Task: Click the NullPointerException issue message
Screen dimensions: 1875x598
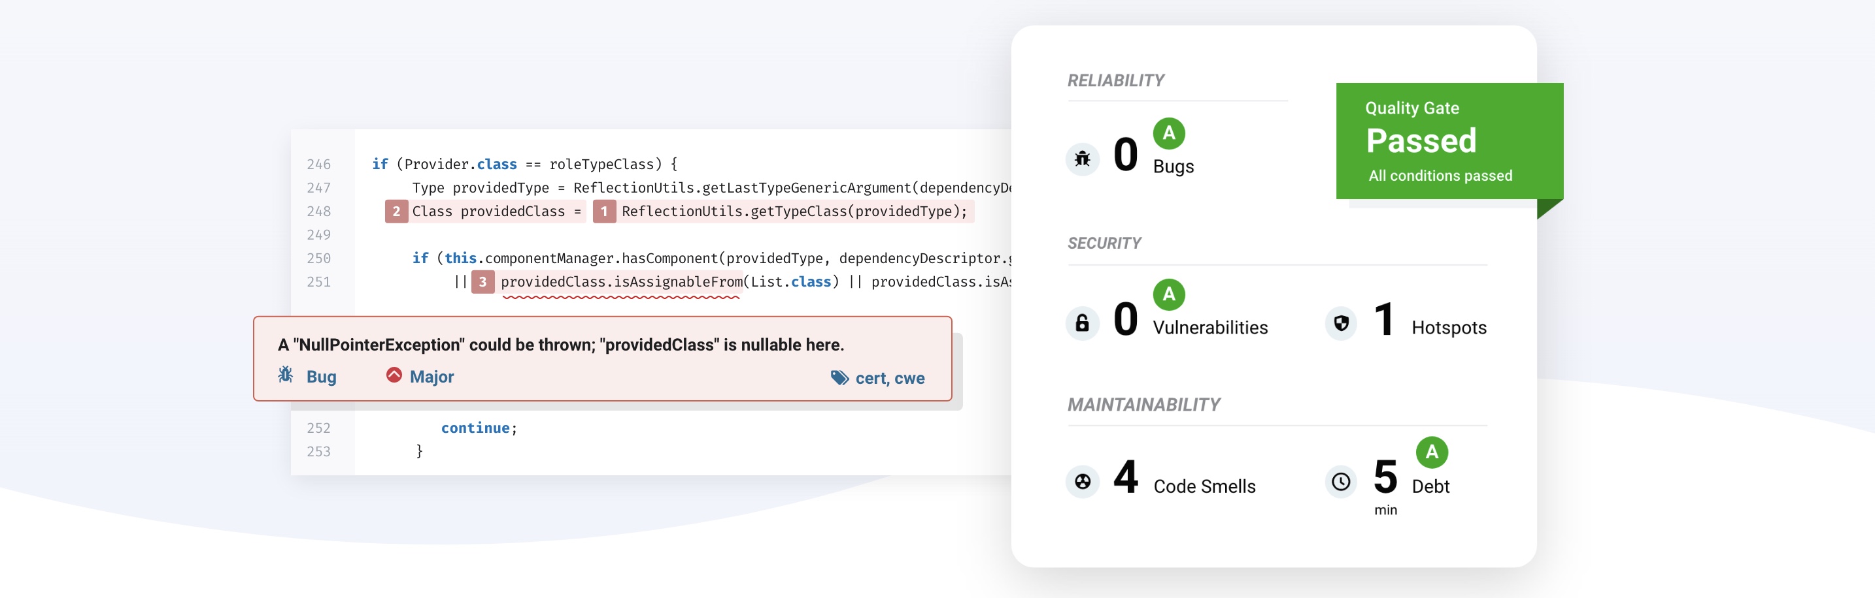Action: coord(560,345)
